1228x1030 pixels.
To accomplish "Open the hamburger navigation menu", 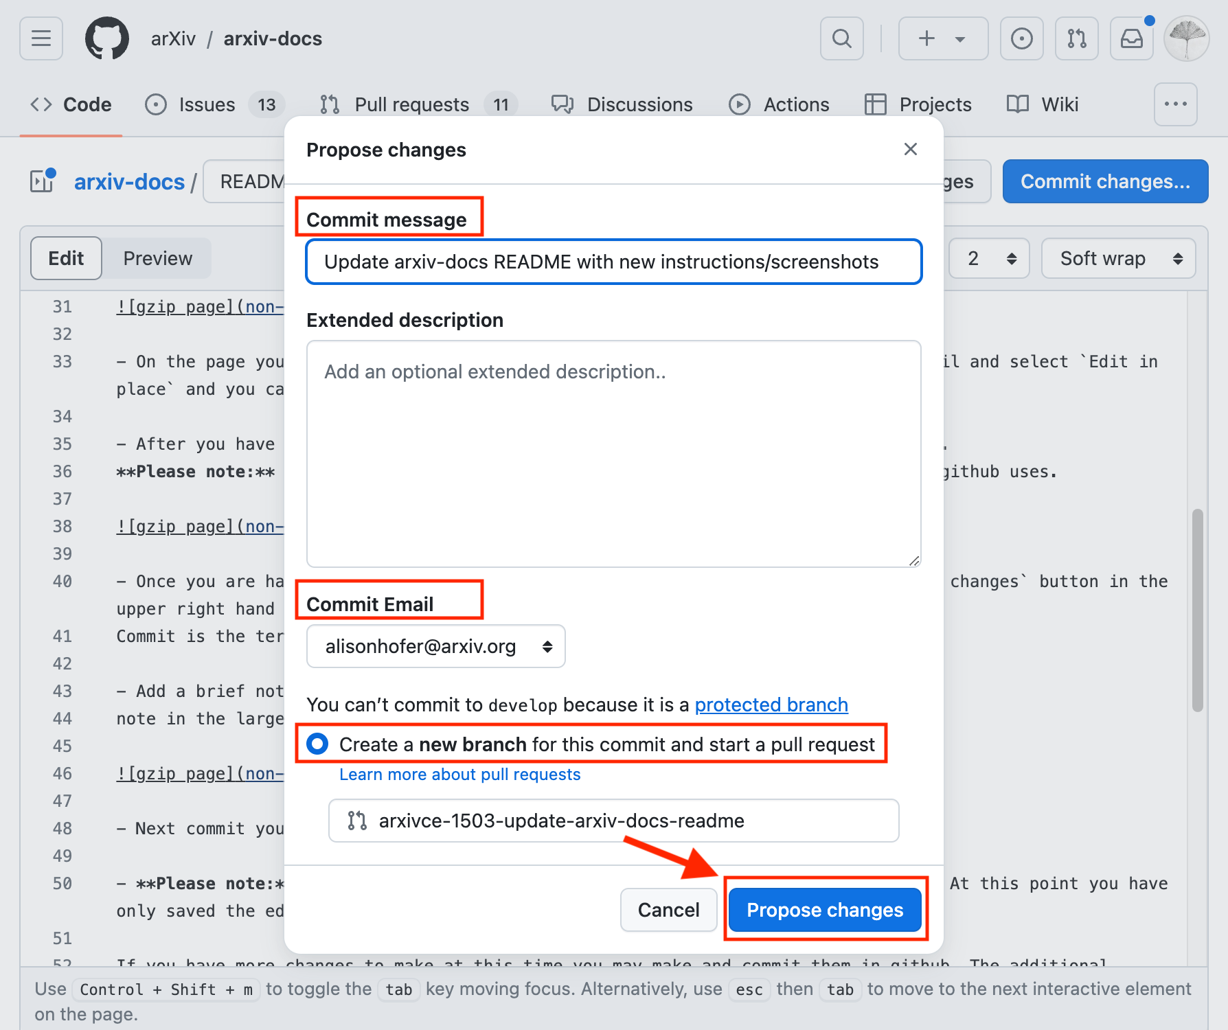I will 41,38.
